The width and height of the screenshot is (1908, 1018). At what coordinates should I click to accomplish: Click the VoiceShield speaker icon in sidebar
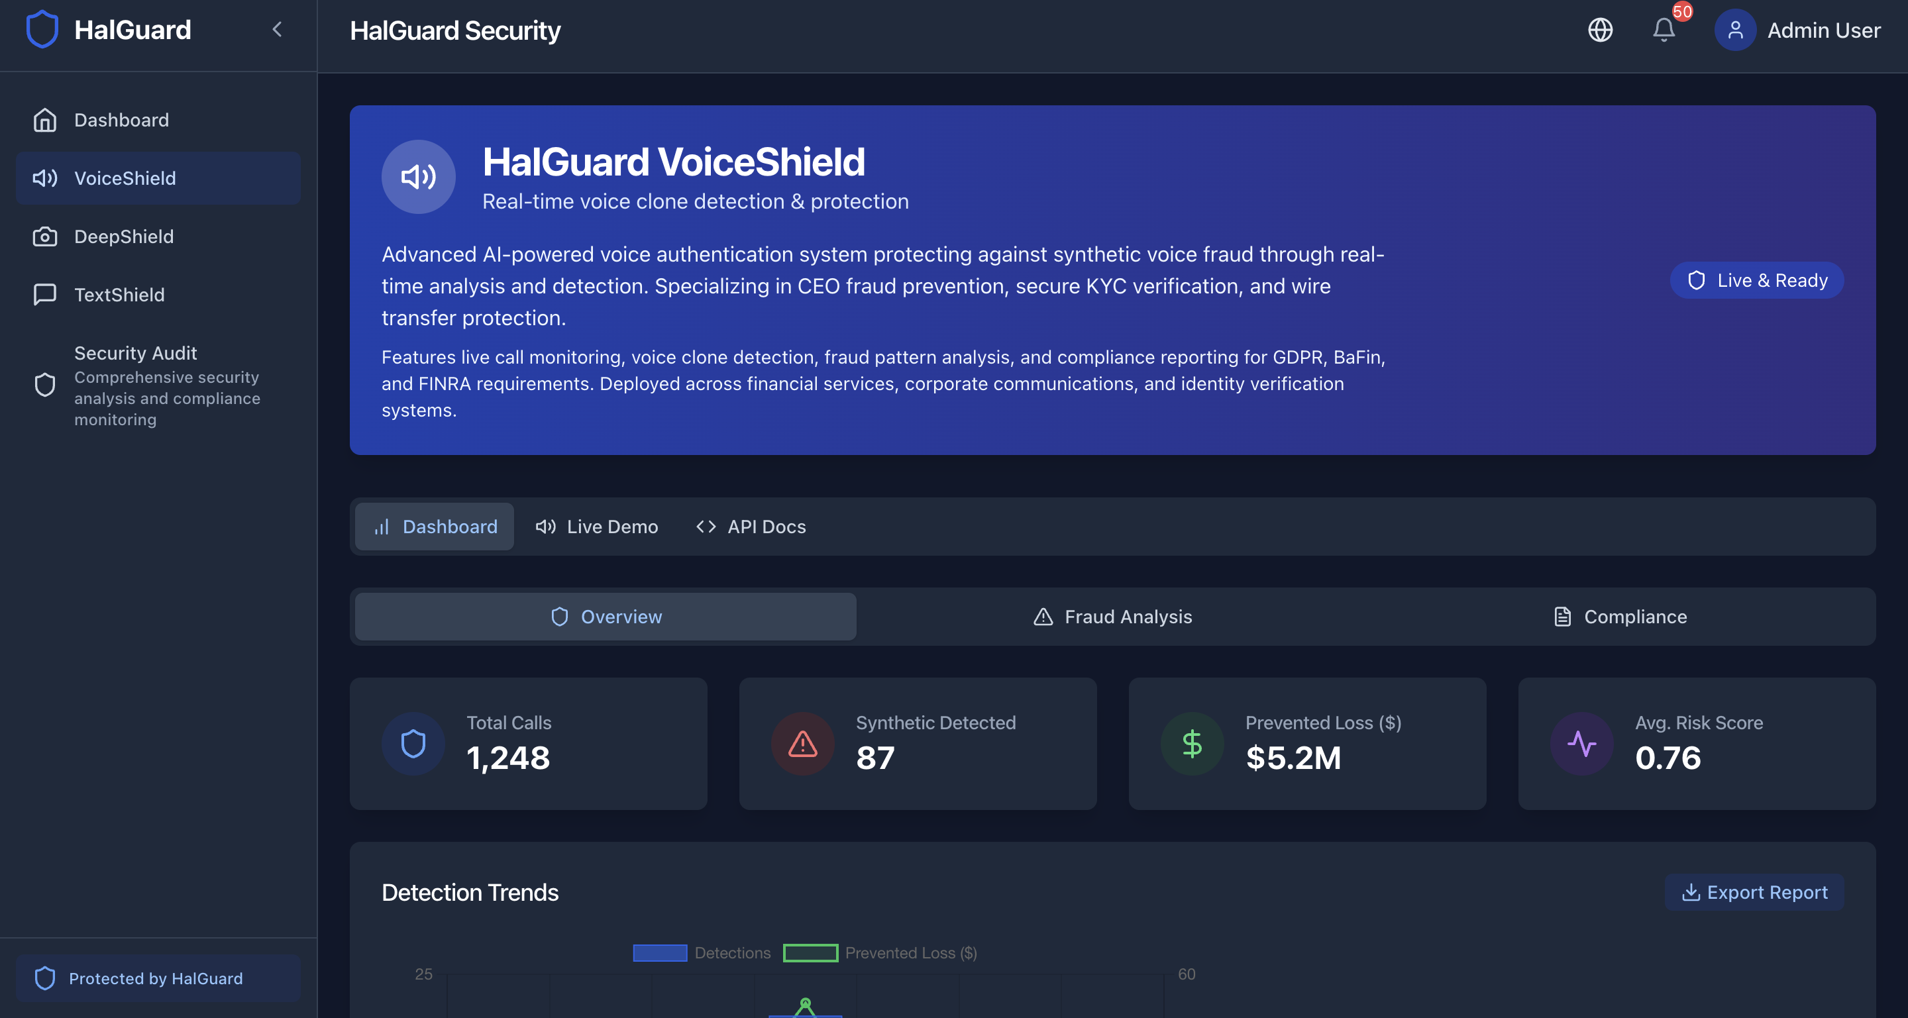[44, 178]
